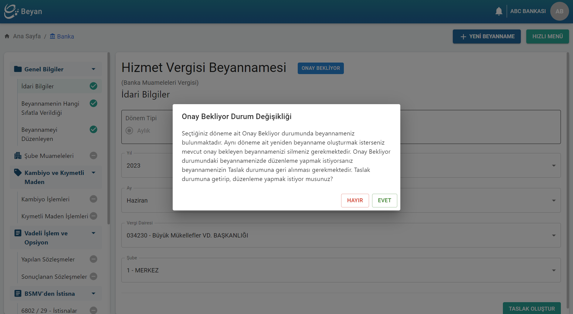Open the AB user avatar
The image size is (573, 314).
[x=559, y=11]
